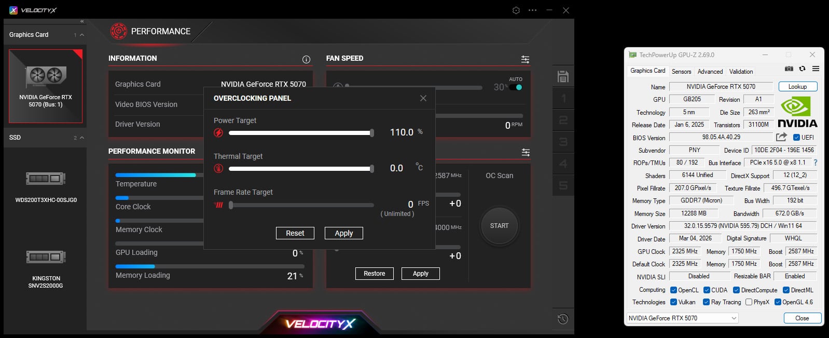Click the save profile floppy disk icon
The width and height of the screenshot is (829, 338).
point(563,77)
